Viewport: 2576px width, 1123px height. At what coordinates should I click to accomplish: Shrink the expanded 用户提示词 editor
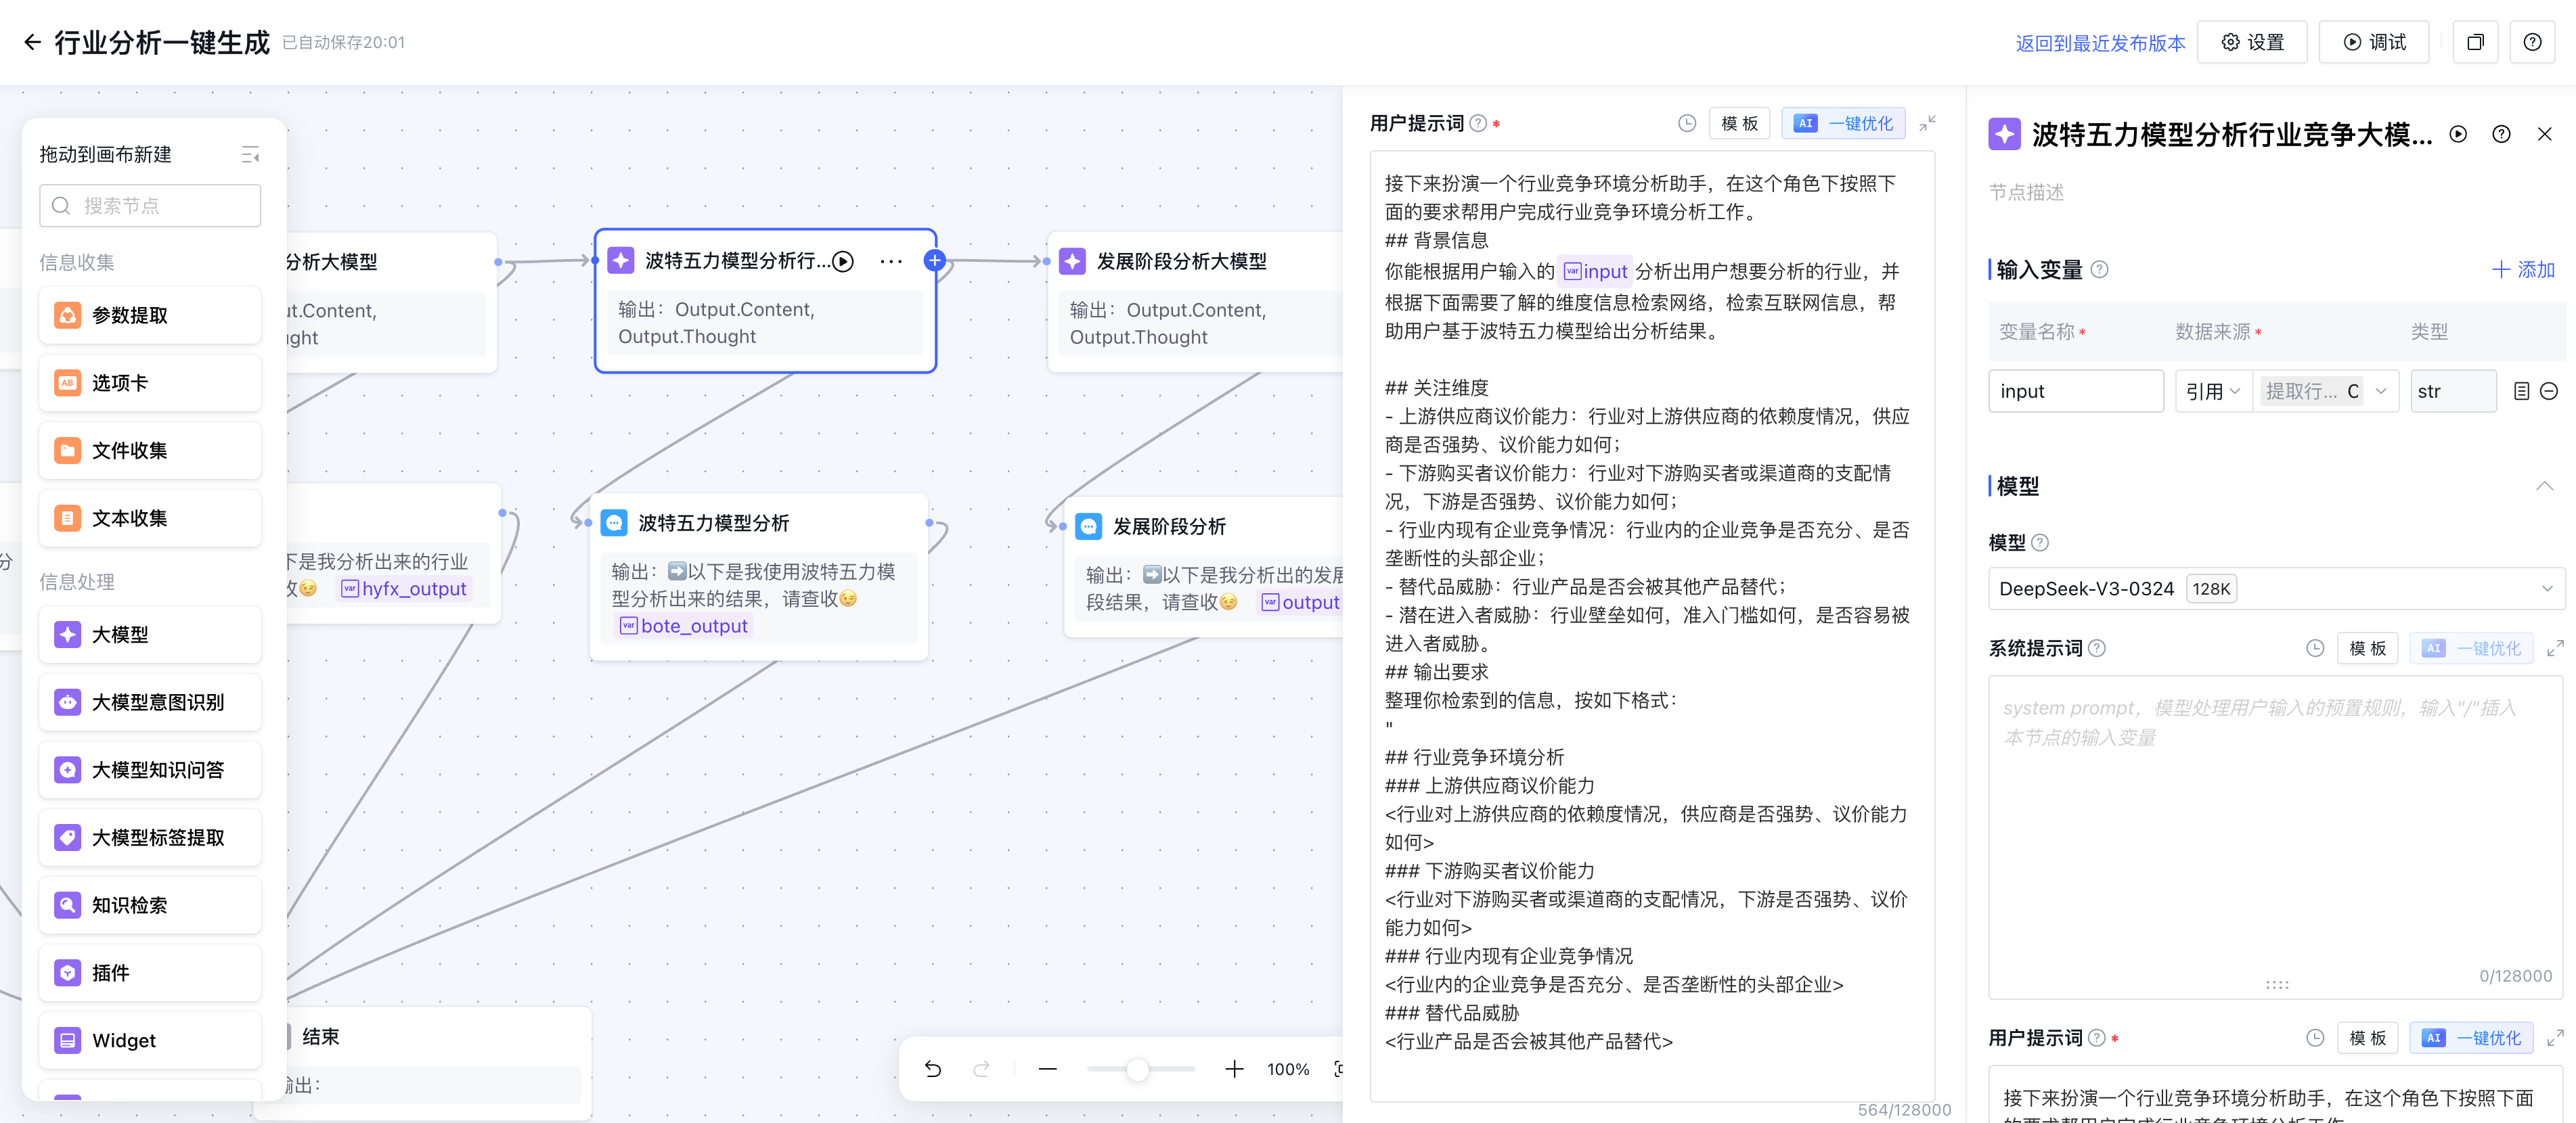coord(1927,123)
